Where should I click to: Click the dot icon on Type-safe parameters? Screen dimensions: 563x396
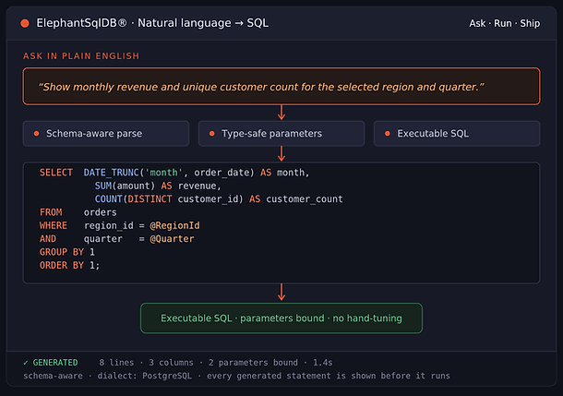212,134
